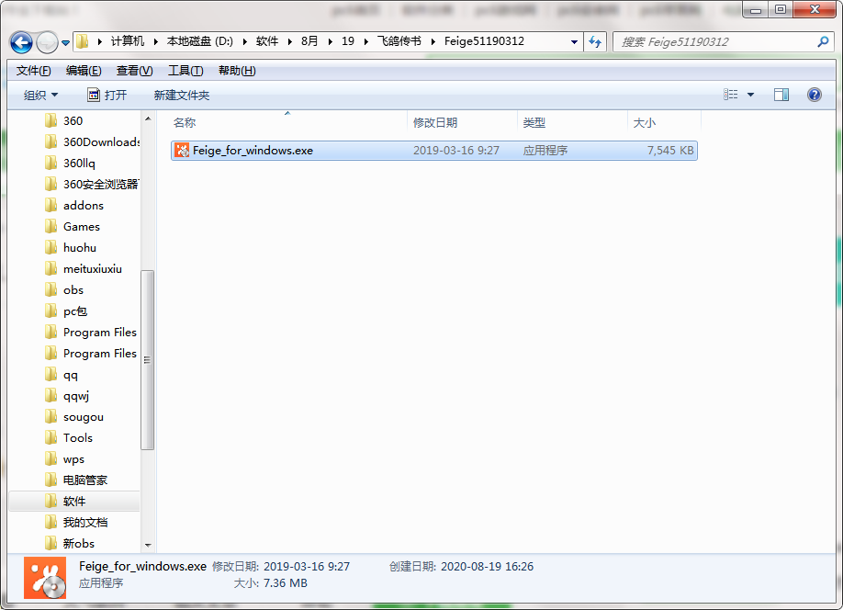Viewport: 843px width, 610px height.
Task: Click the 修改日期 2019-03-16 9:27 details pane value
Action: coord(307,567)
